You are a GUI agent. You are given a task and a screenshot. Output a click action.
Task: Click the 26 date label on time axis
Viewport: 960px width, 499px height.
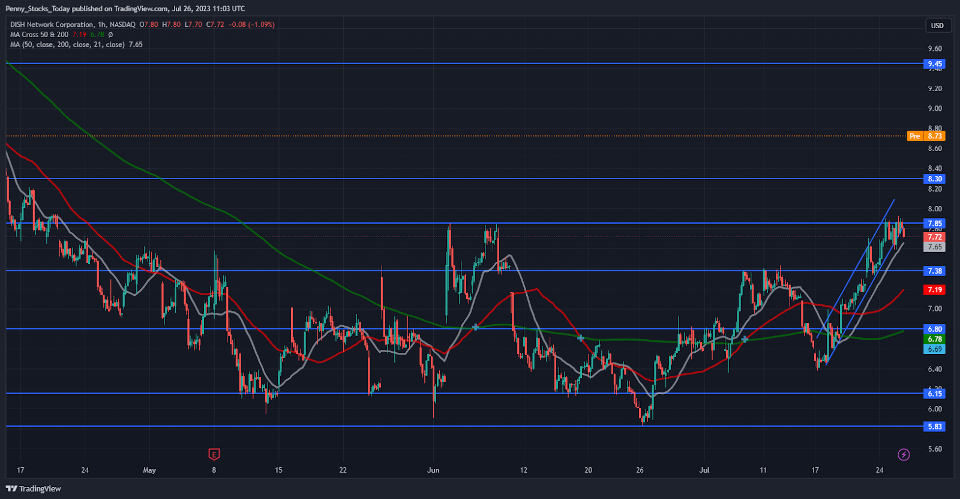(x=640, y=470)
